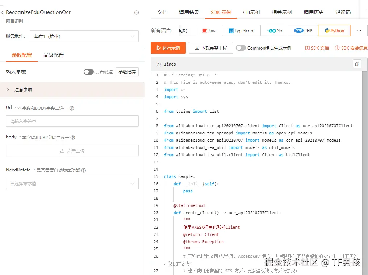Open the SDK 安装信息 link
The height and width of the screenshot is (275, 368).
[351, 48]
